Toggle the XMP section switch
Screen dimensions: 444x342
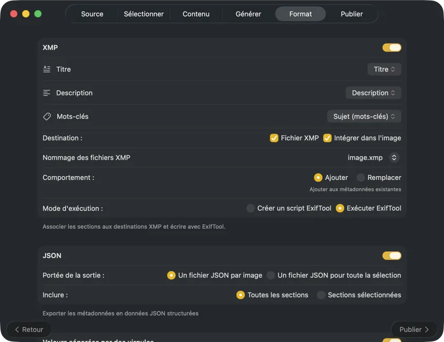click(x=392, y=48)
